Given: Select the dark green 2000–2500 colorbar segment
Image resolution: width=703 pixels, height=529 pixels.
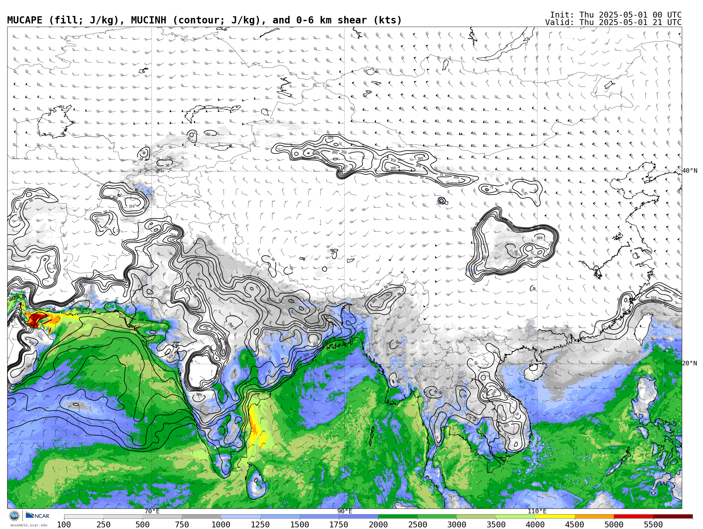Looking at the screenshot, I should click(398, 517).
